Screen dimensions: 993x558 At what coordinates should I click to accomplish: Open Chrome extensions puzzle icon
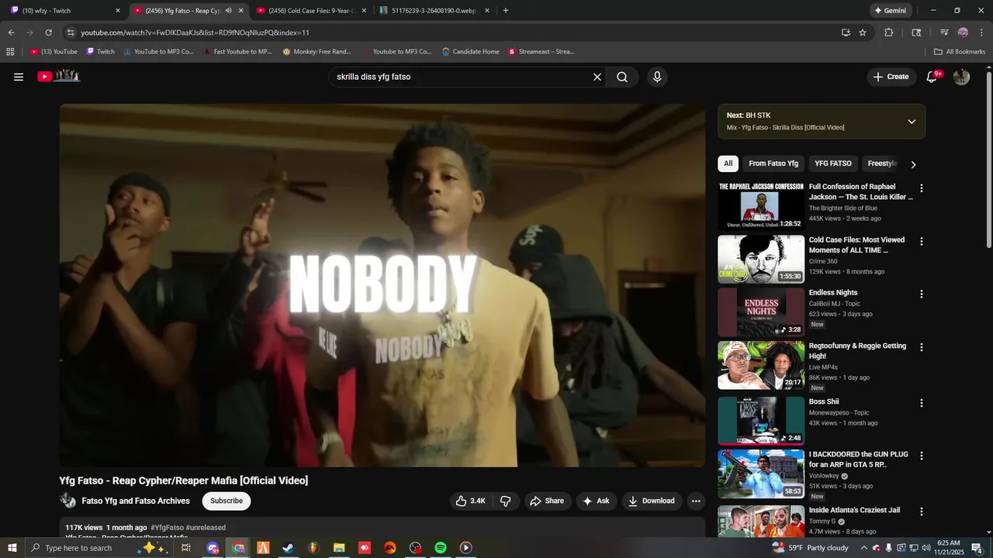click(x=889, y=33)
